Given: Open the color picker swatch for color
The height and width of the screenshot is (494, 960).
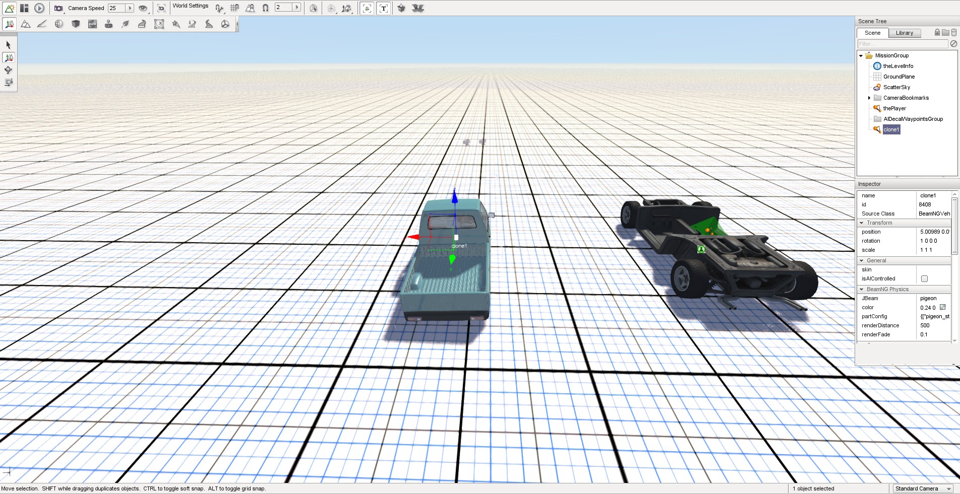Looking at the screenshot, I should click(943, 307).
